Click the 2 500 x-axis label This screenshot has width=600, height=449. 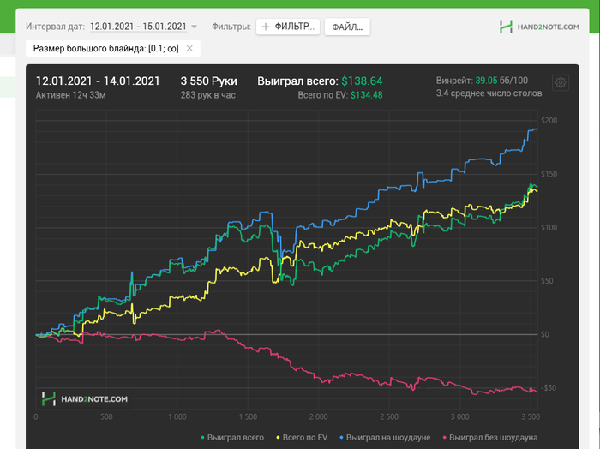coord(389,417)
